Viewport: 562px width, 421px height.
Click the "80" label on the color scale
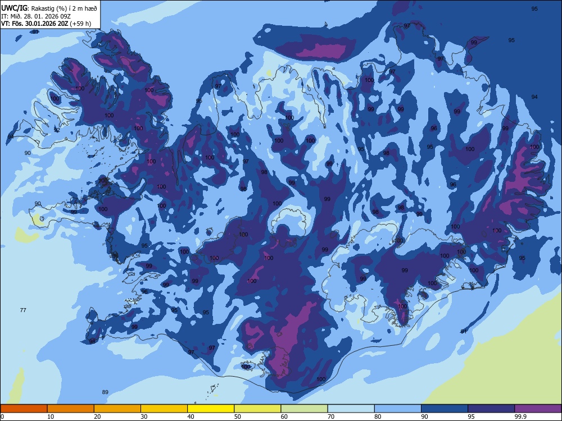click(x=378, y=417)
